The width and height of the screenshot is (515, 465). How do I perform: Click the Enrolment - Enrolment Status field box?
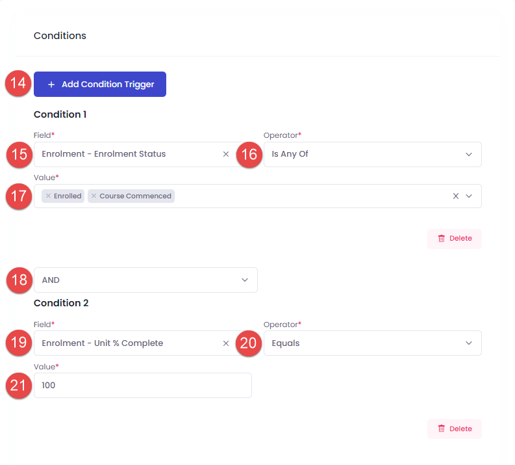coord(138,154)
